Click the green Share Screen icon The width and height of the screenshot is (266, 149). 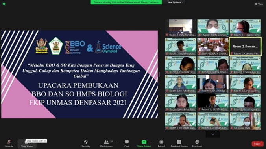click(x=144, y=142)
